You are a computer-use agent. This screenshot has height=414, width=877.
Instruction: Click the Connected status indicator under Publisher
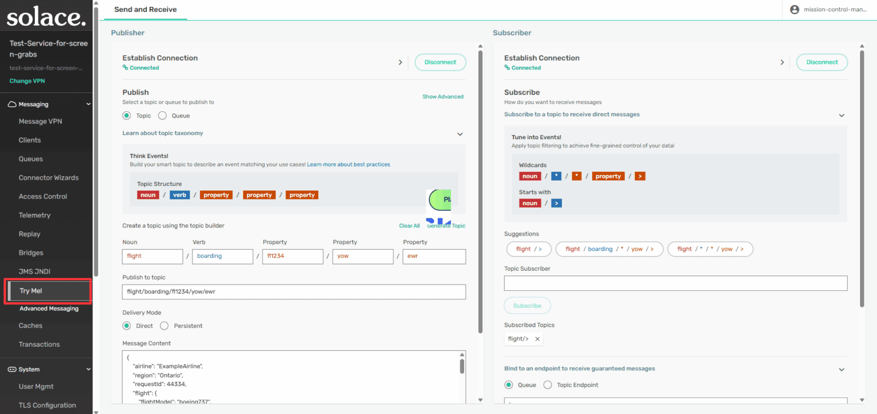pyautogui.click(x=140, y=67)
